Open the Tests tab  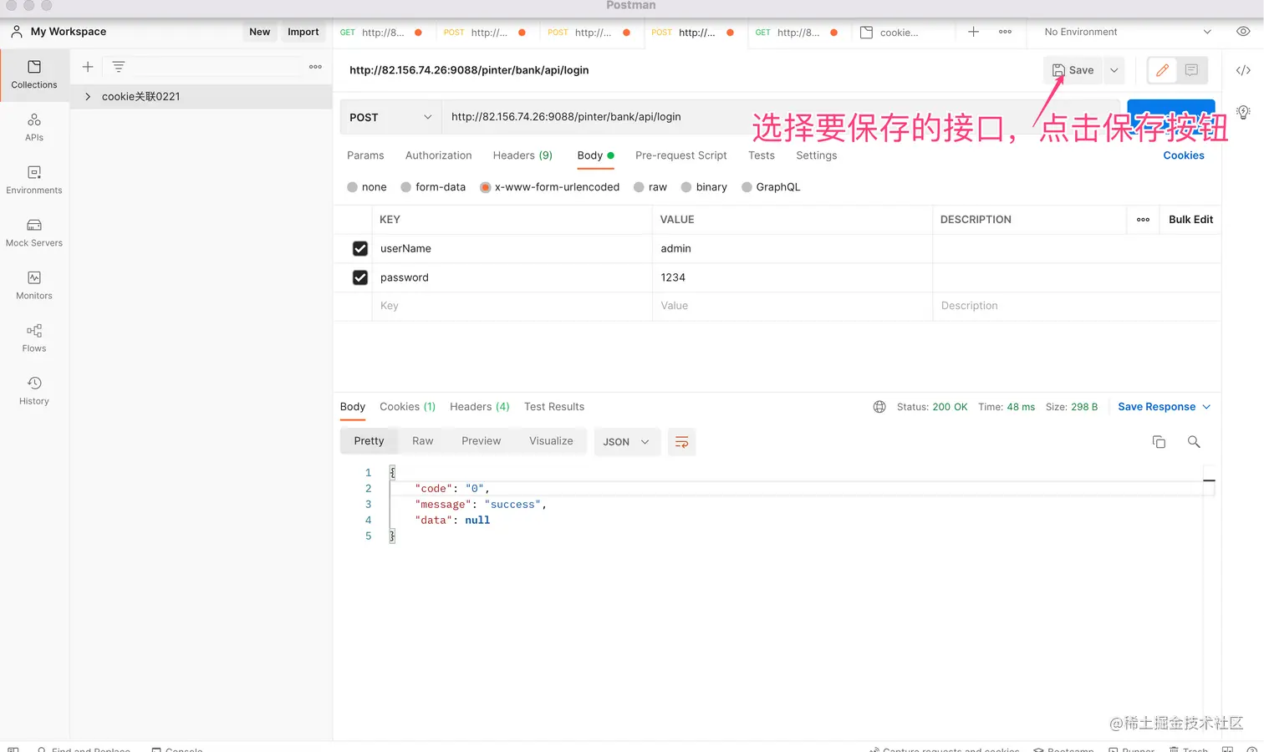[x=762, y=155]
